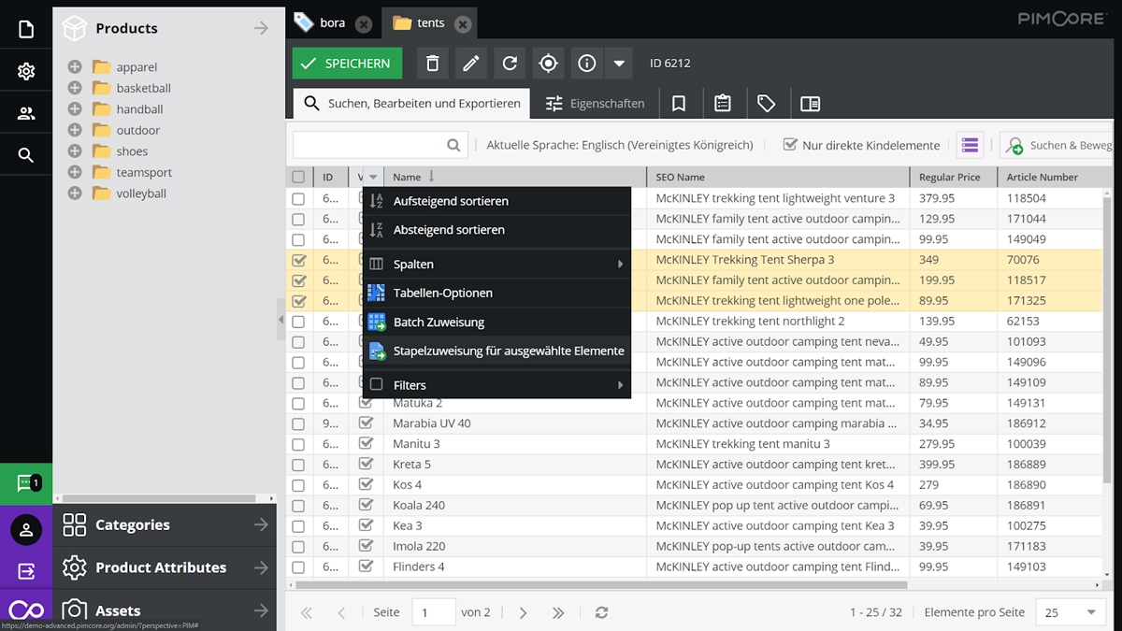Expand the apparel folder

[75, 67]
